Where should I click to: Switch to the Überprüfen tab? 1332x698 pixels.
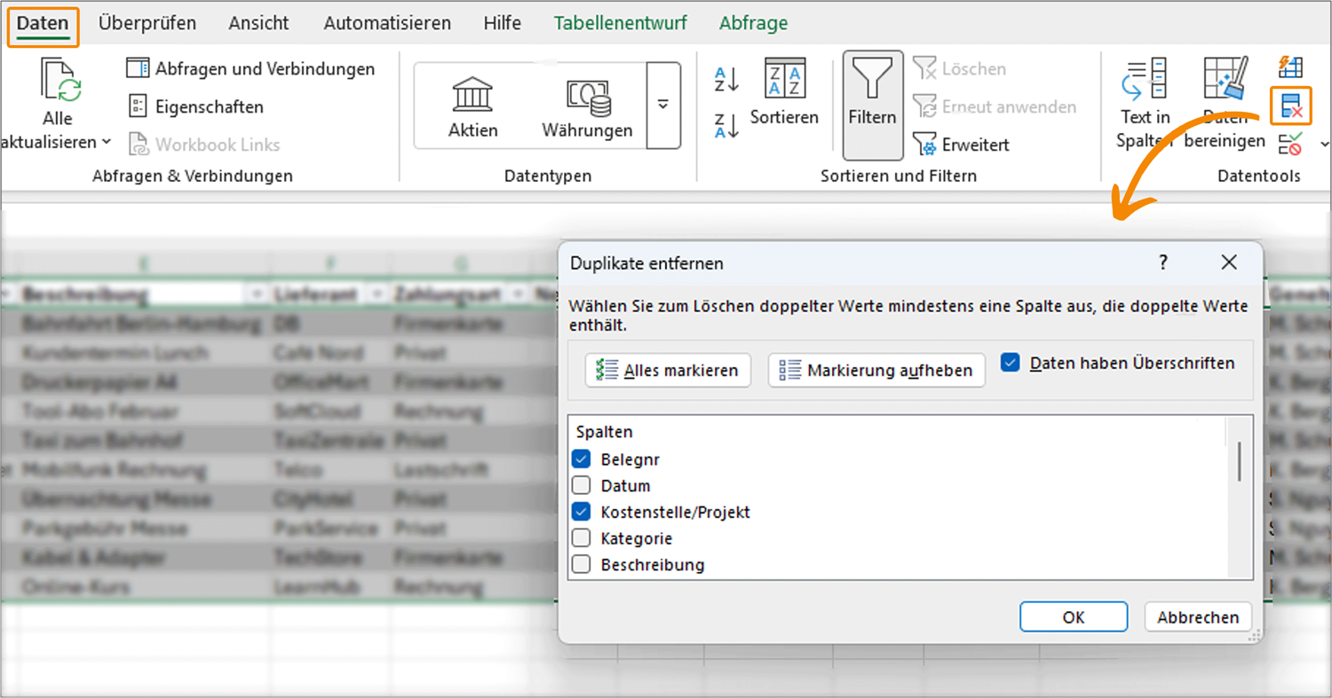pyautogui.click(x=147, y=23)
